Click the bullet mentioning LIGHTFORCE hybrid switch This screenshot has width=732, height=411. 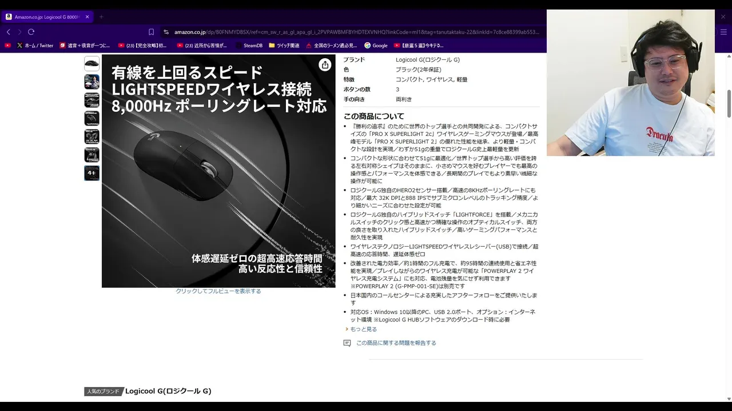(444, 225)
